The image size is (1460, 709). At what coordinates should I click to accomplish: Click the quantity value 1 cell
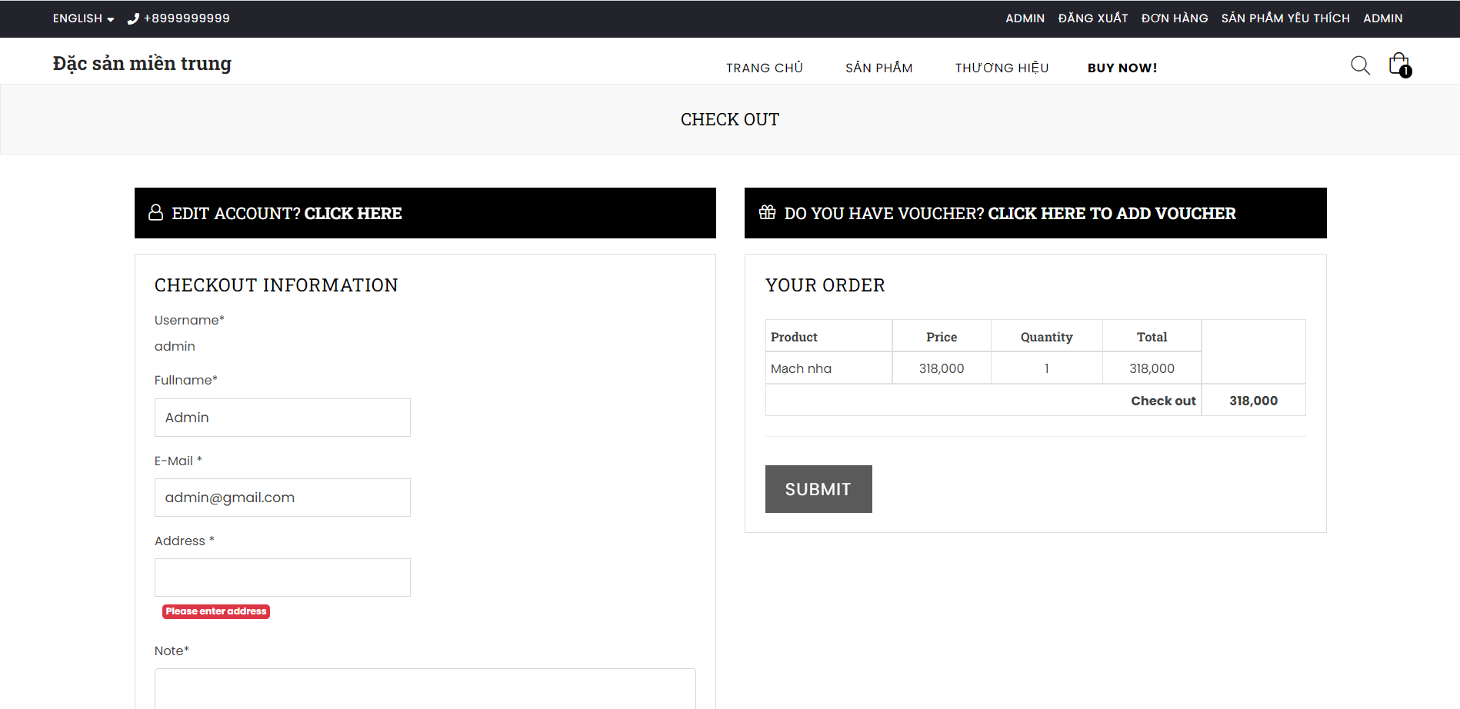(1046, 368)
